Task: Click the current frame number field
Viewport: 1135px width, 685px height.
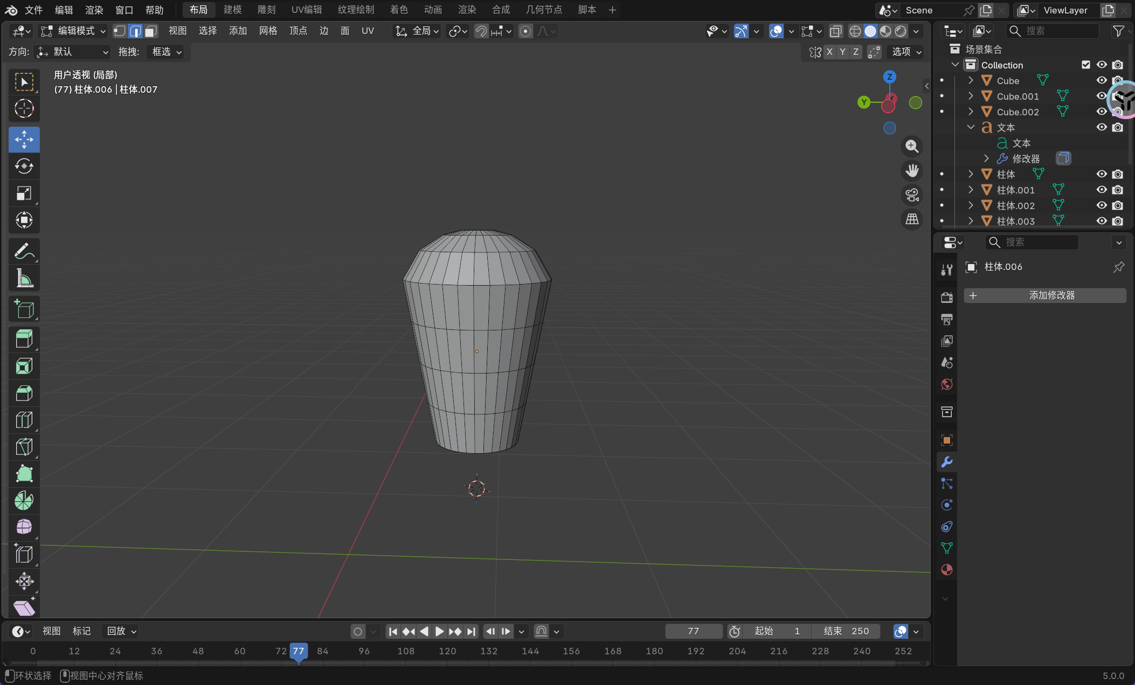Action: (x=693, y=631)
